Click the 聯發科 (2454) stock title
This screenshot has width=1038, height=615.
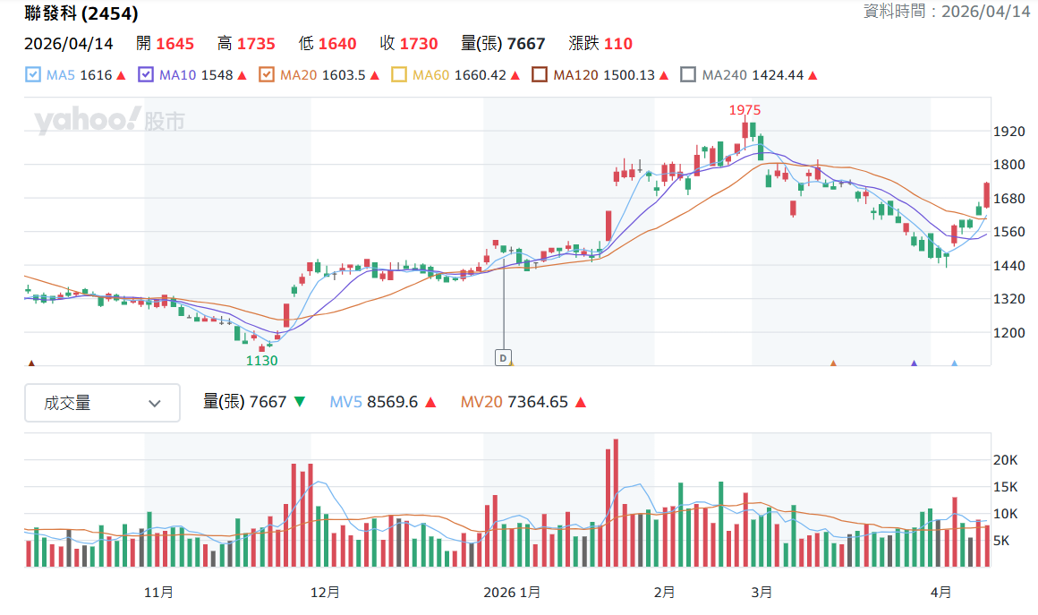pos(81,13)
